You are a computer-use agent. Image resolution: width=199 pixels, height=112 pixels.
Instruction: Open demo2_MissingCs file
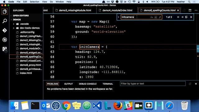[31, 40]
